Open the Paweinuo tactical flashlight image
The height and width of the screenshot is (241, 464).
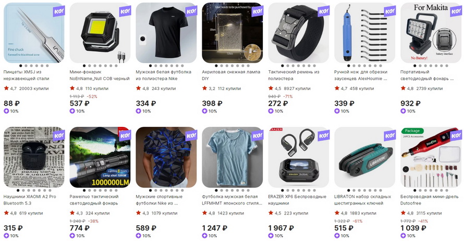100,157
